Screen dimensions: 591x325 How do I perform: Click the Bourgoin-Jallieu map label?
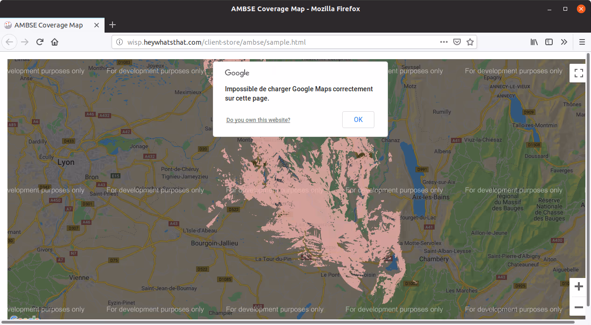(x=214, y=244)
